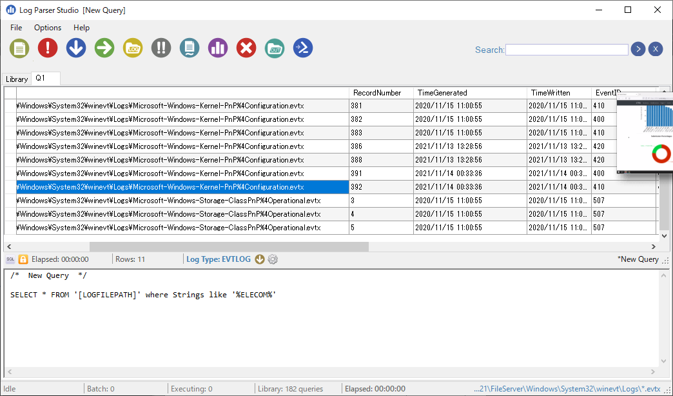
Task: Execute the query using the red exclamation icon
Action: tap(47, 48)
